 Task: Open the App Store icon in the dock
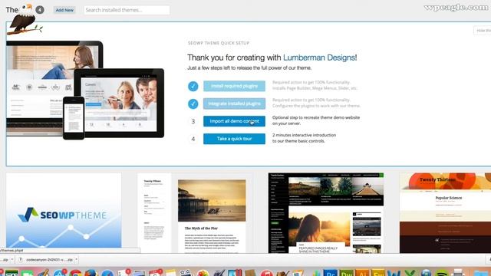[60, 273]
